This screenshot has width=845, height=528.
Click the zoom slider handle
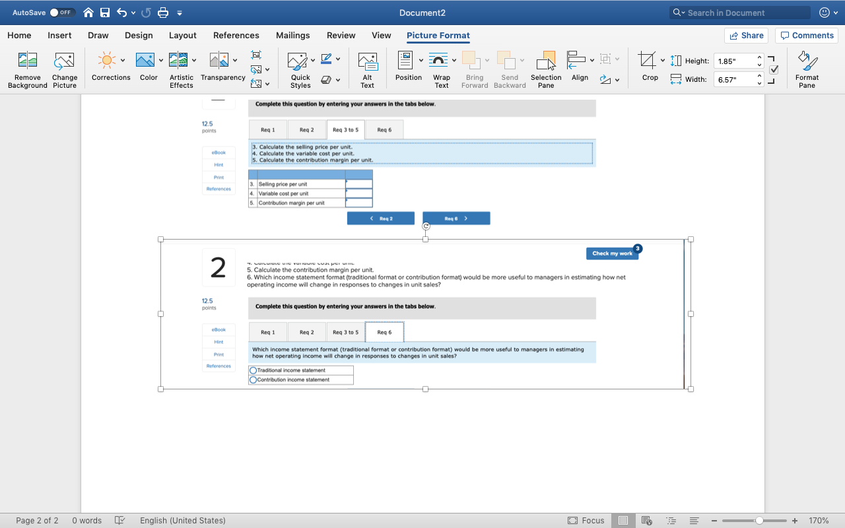759,520
